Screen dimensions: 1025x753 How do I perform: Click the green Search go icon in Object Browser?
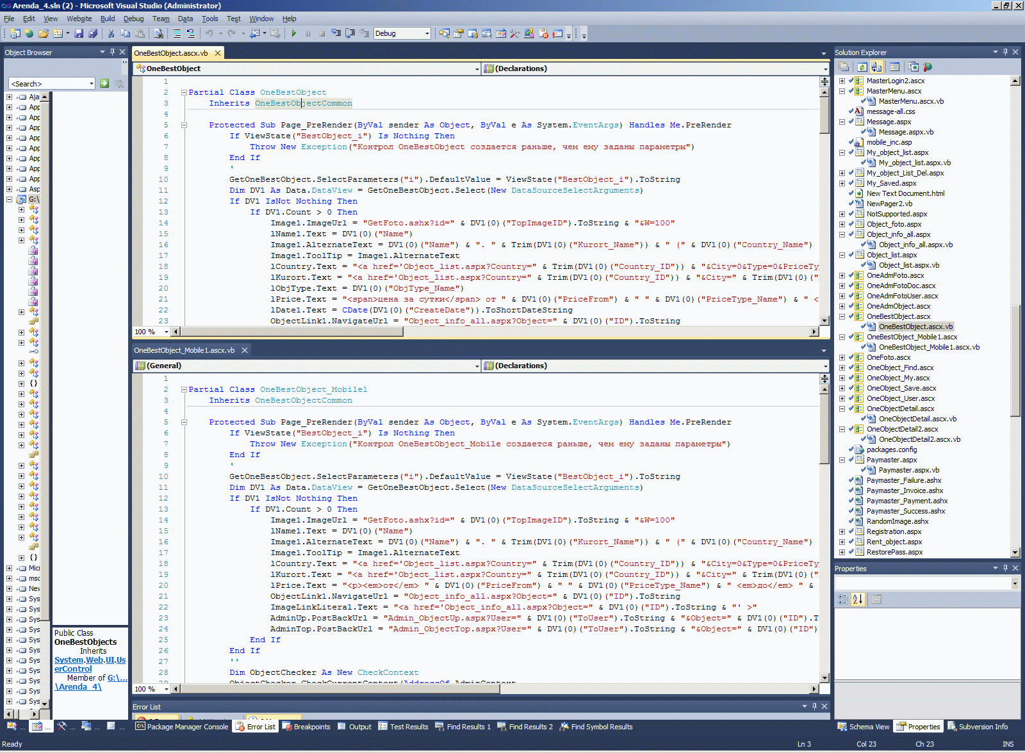coord(104,84)
